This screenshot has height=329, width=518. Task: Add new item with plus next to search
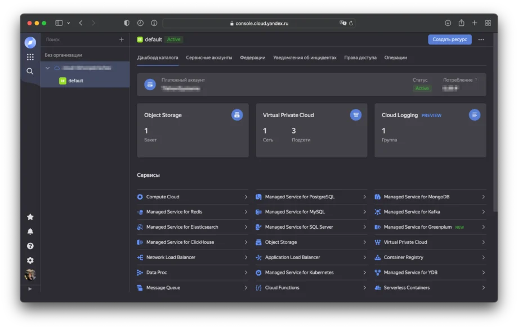point(122,39)
